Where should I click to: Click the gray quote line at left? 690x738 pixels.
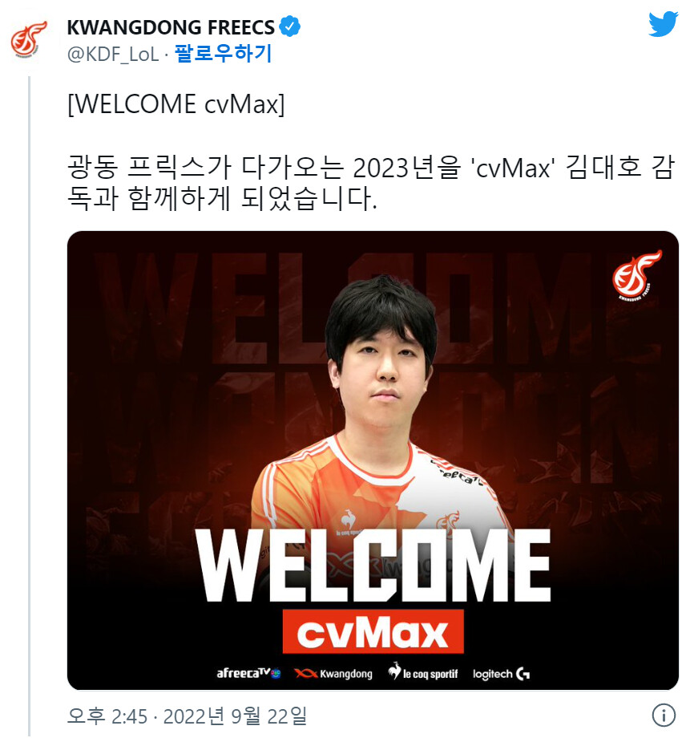click(29, 405)
